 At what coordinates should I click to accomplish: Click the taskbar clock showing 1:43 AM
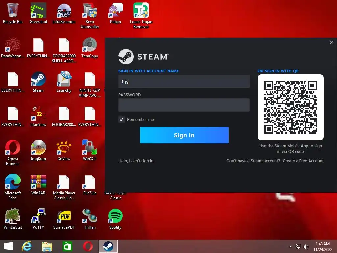point(323,246)
